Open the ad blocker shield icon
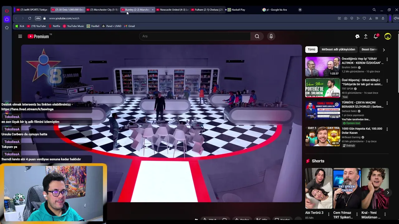The image size is (399, 224). 352,18
